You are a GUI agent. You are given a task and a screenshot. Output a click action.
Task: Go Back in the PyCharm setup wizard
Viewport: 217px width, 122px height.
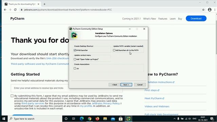pos(114,85)
